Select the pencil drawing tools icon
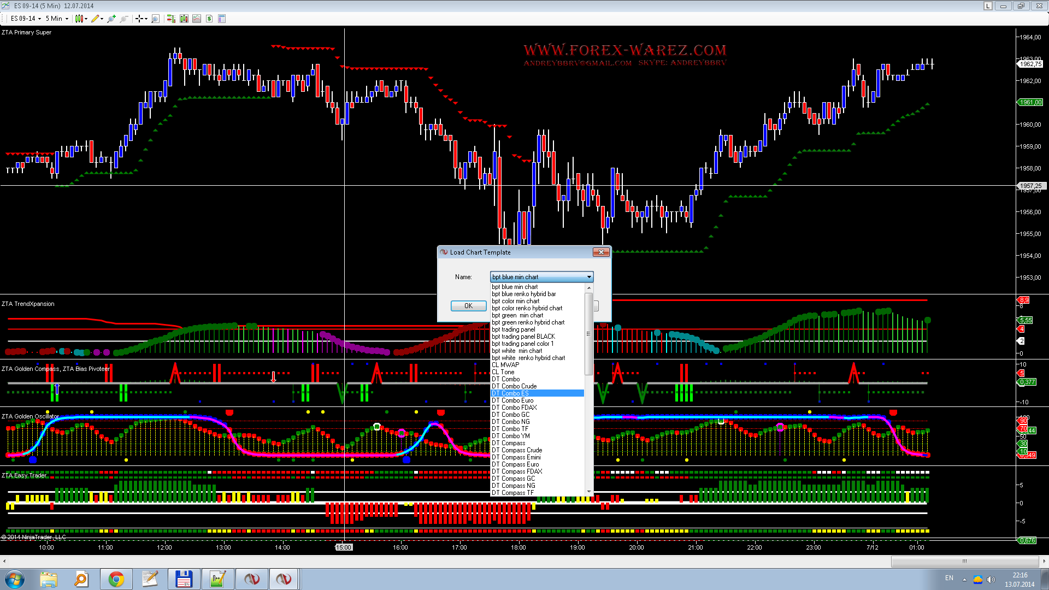The width and height of the screenshot is (1049, 590). [96, 19]
